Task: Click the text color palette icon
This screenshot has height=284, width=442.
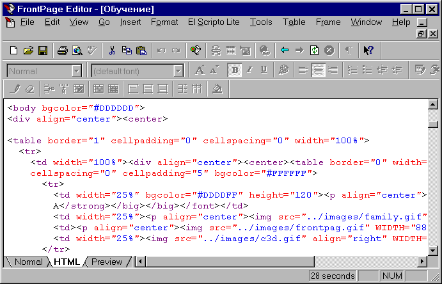Action: (284, 70)
